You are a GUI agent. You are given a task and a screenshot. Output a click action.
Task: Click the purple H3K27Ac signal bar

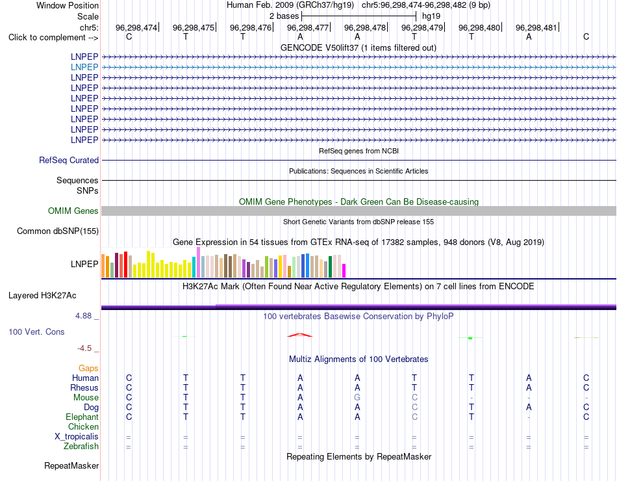(x=359, y=307)
